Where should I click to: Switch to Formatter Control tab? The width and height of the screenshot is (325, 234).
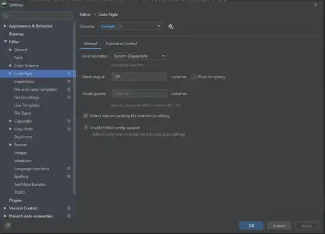click(x=121, y=43)
